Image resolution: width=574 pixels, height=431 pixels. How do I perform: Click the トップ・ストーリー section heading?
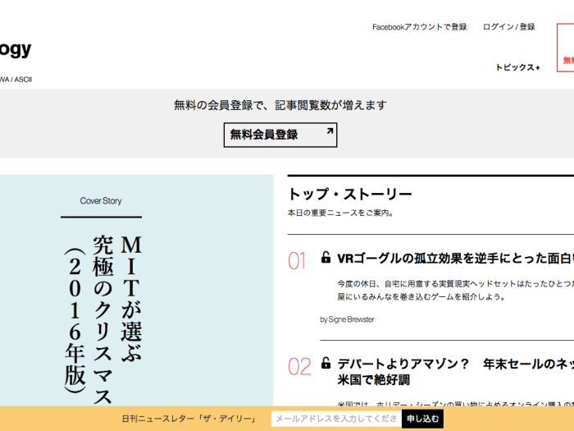(349, 195)
